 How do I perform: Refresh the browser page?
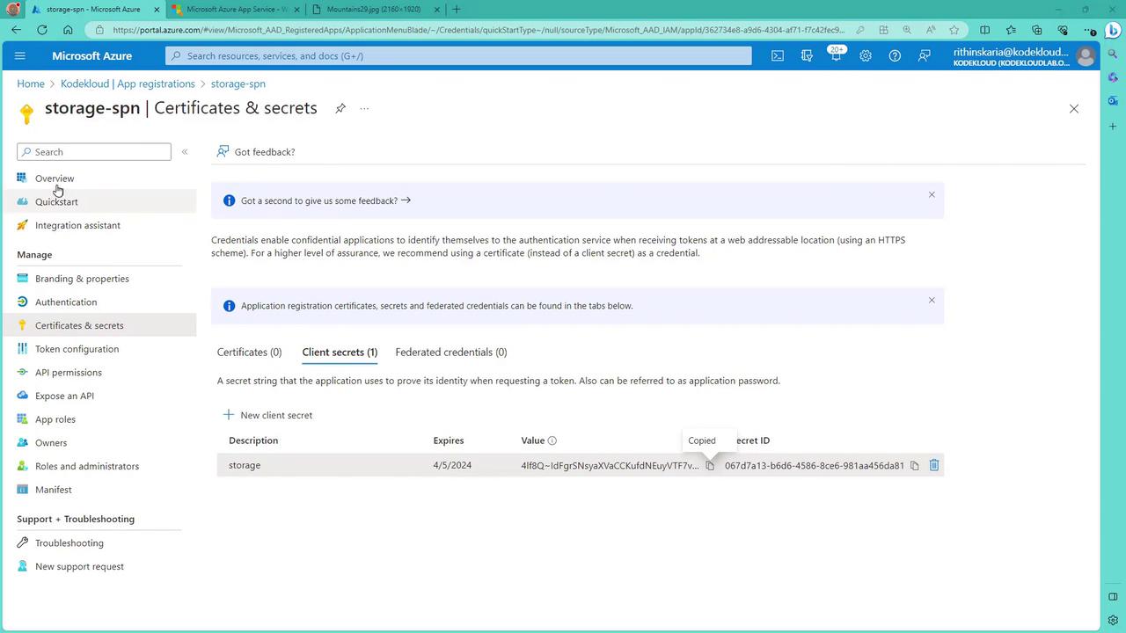coord(42,30)
